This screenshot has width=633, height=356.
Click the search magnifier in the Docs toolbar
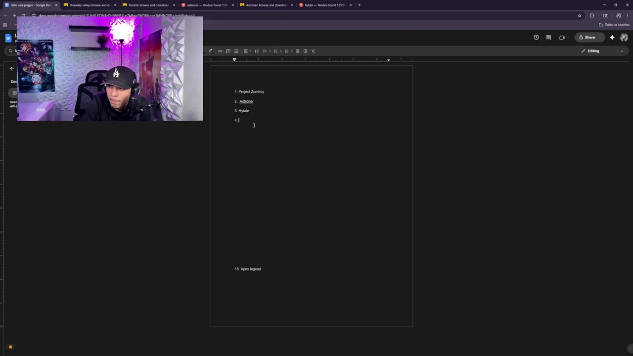click(10, 51)
